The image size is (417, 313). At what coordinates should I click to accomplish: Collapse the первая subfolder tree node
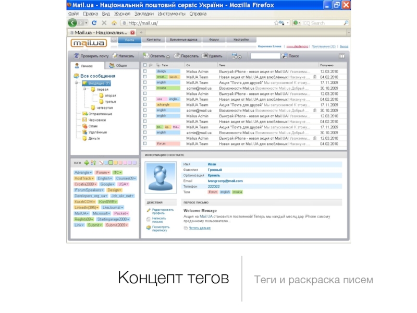click(85, 89)
